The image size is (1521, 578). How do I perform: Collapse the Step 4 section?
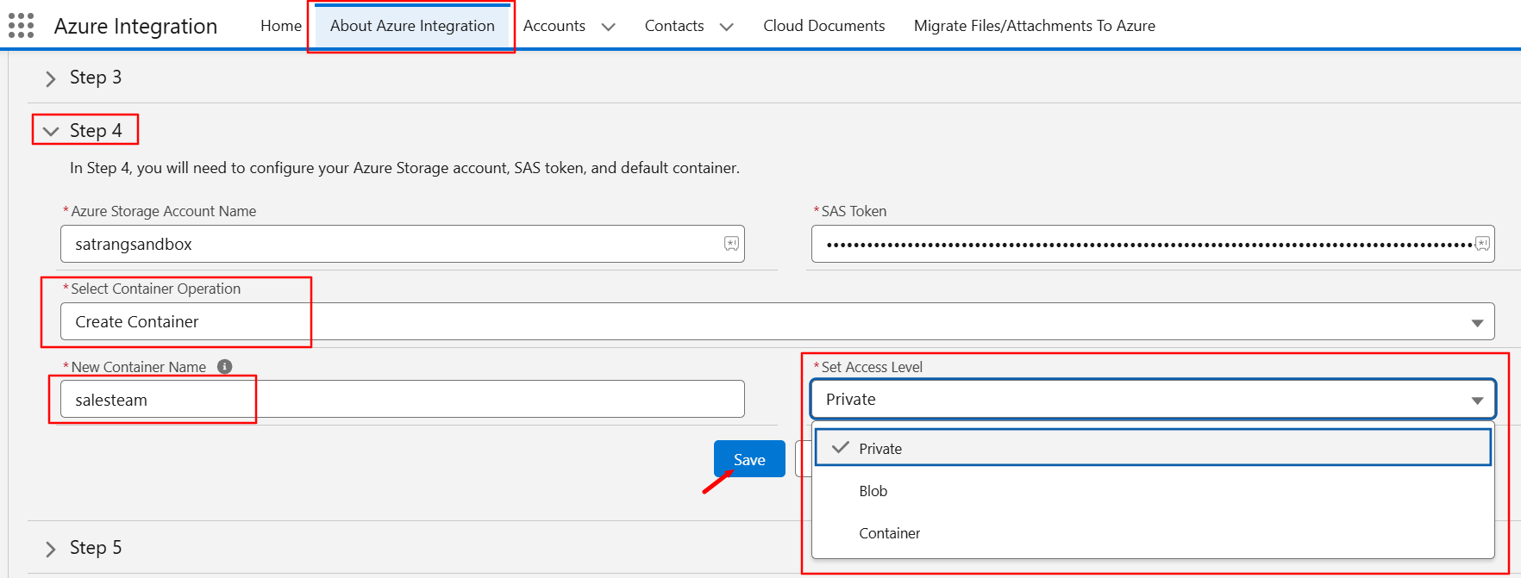pyautogui.click(x=51, y=131)
